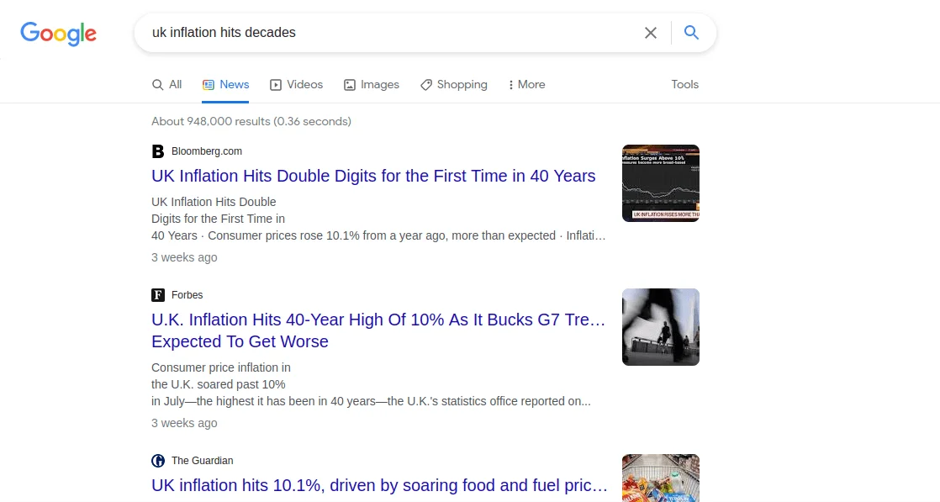Switch to the All results tab

point(166,85)
